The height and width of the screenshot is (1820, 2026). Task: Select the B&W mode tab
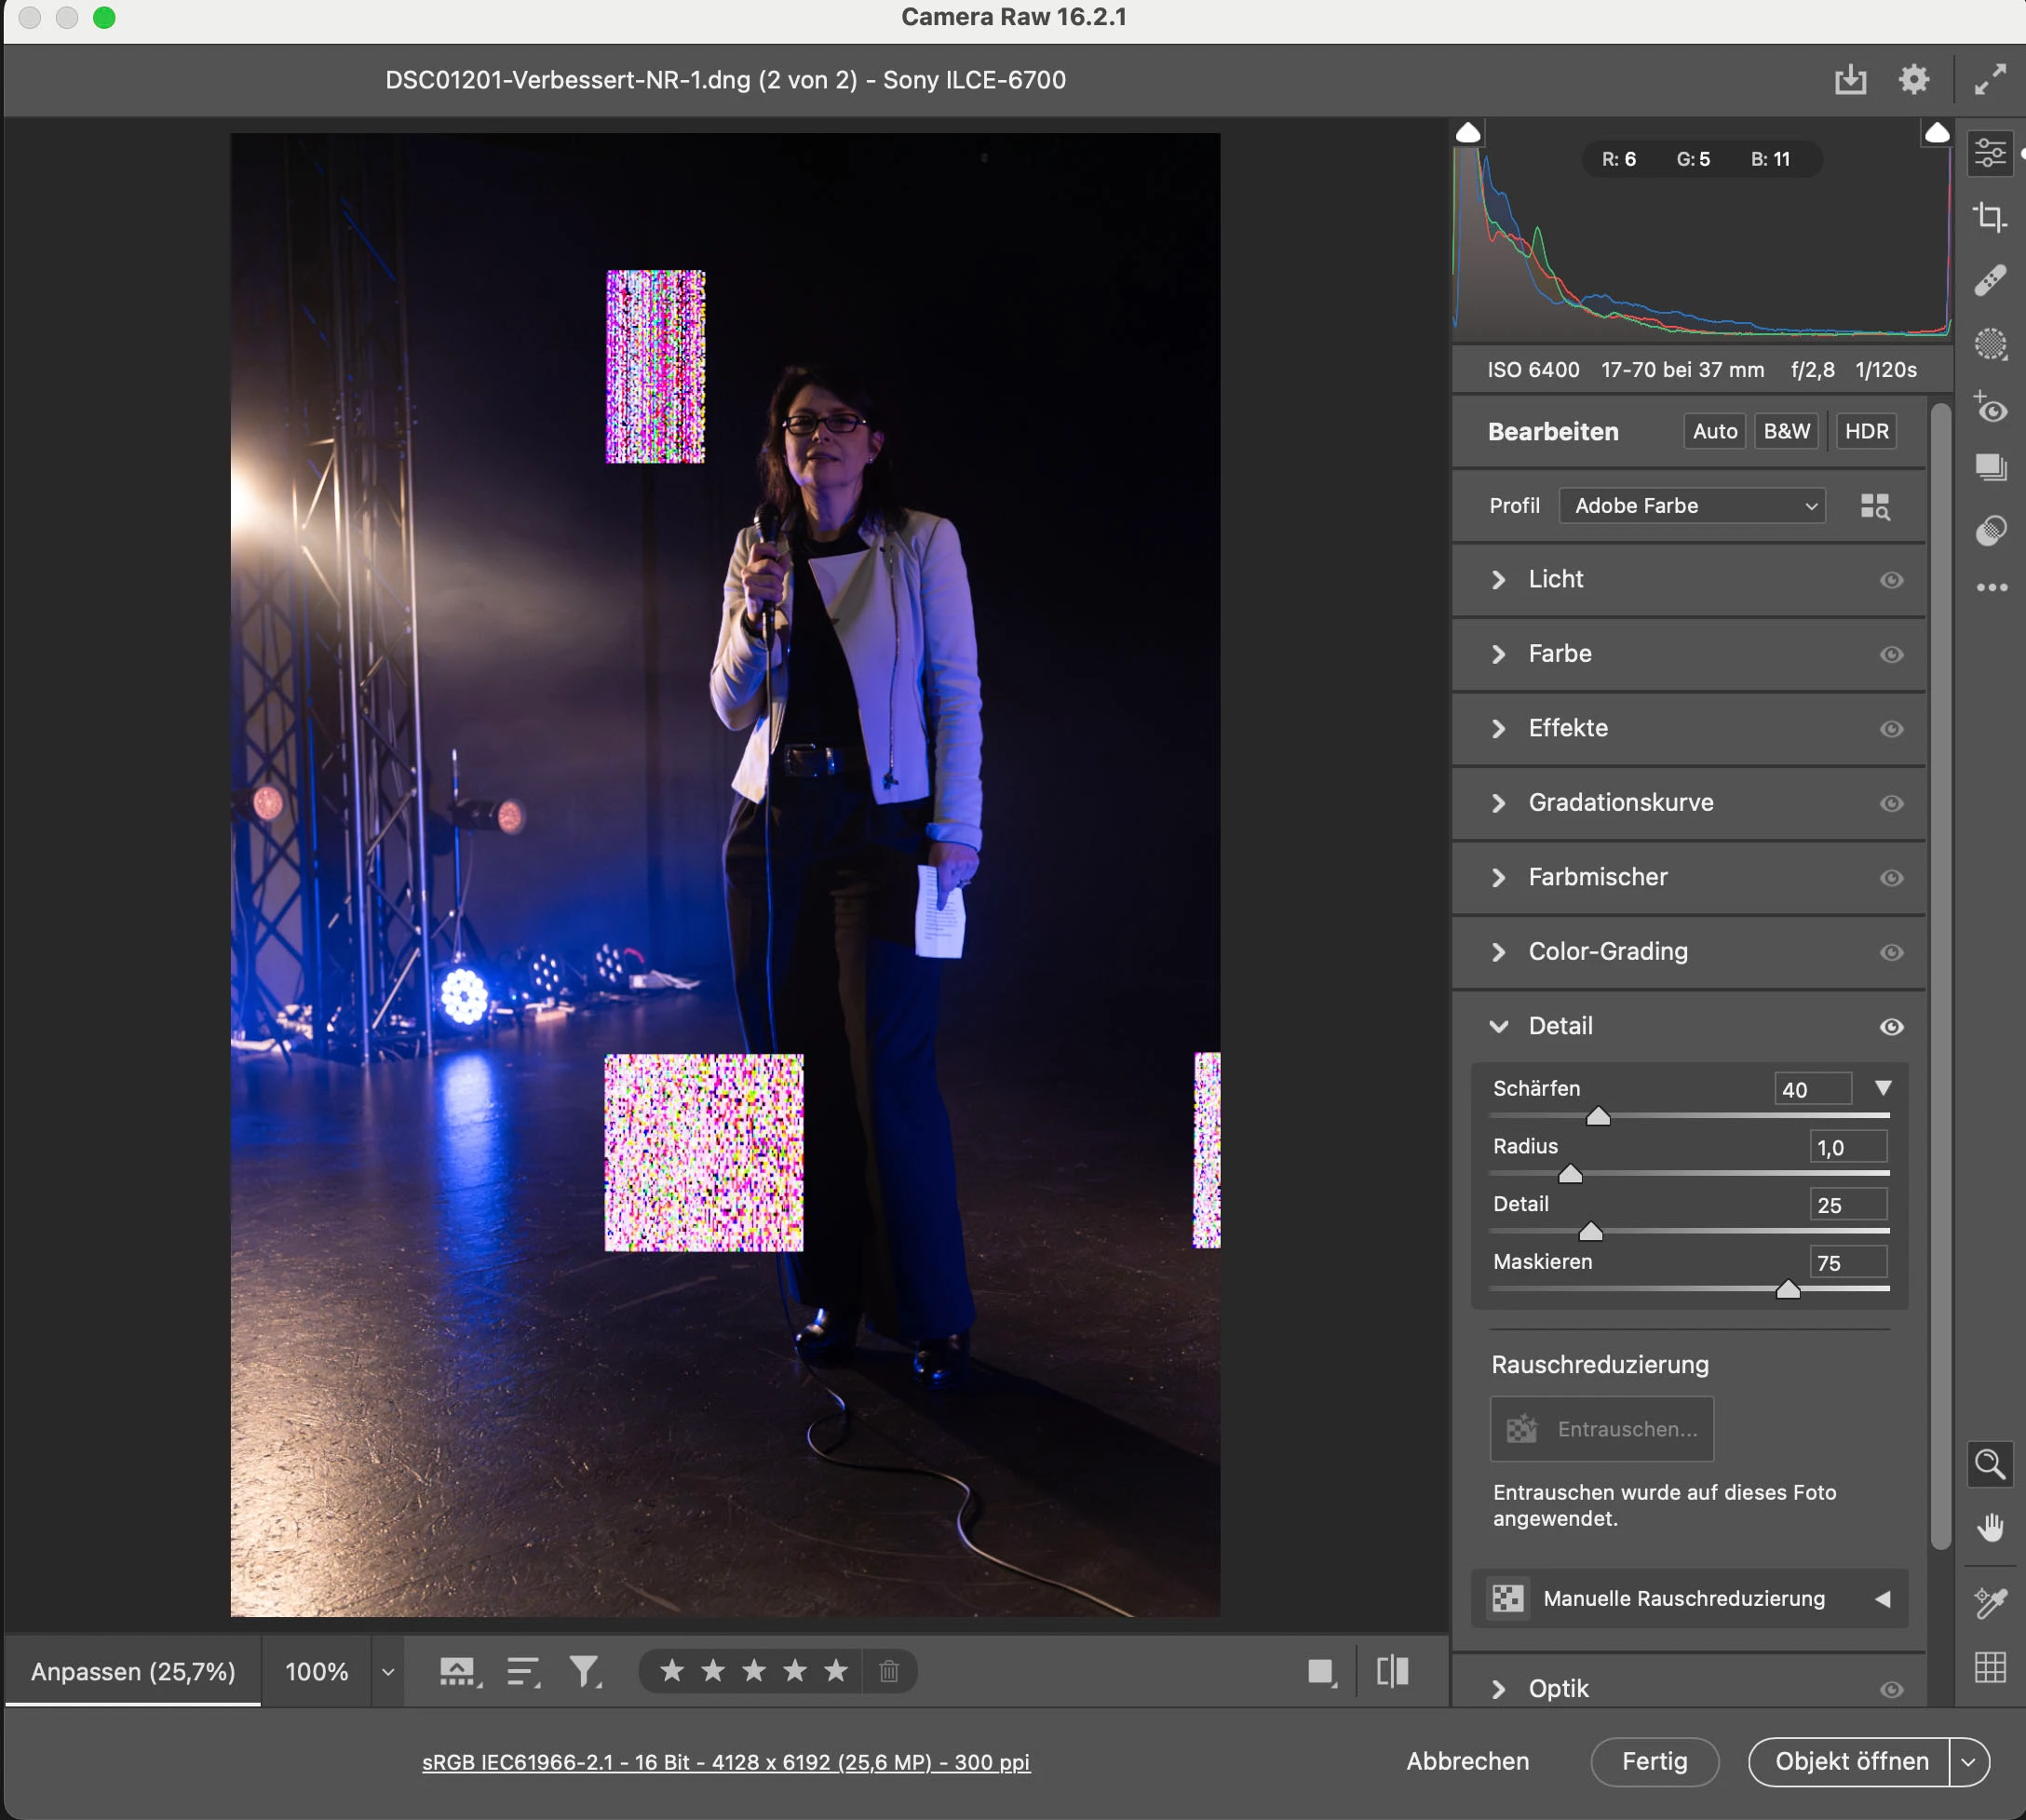(1786, 432)
